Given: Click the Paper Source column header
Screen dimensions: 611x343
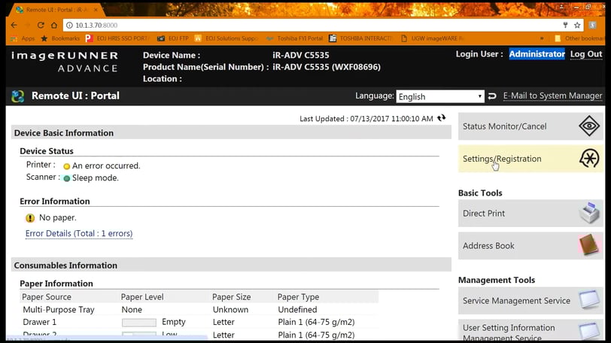Looking at the screenshot, I should point(47,296).
